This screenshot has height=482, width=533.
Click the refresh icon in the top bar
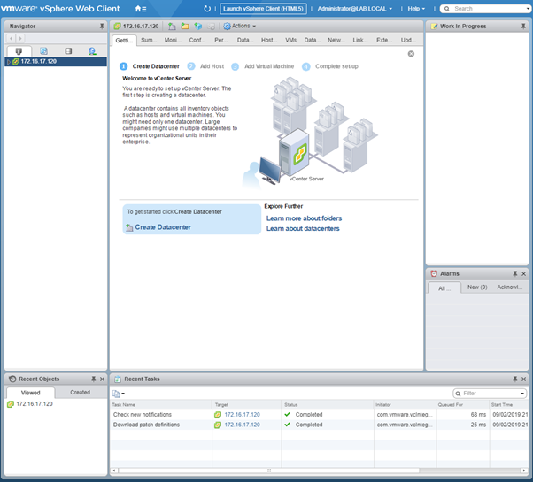[207, 9]
